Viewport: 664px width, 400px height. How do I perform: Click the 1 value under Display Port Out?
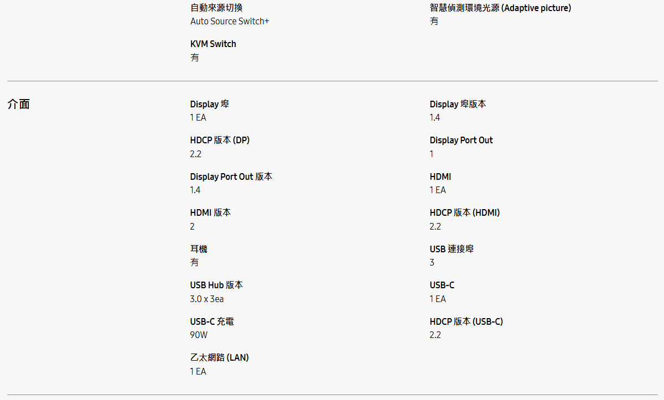click(x=432, y=154)
